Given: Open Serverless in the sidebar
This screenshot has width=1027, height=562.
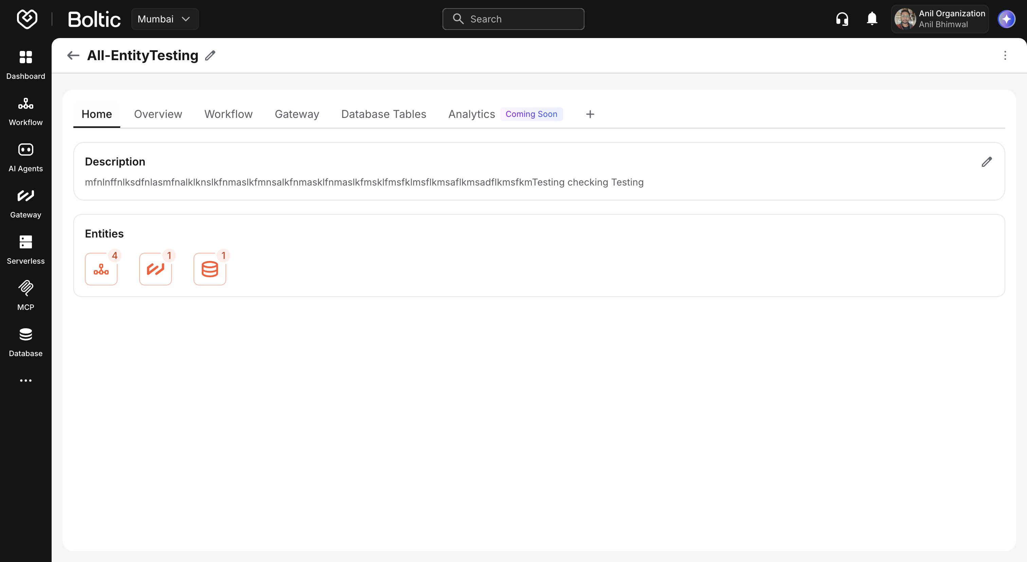Looking at the screenshot, I should tap(25, 250).
